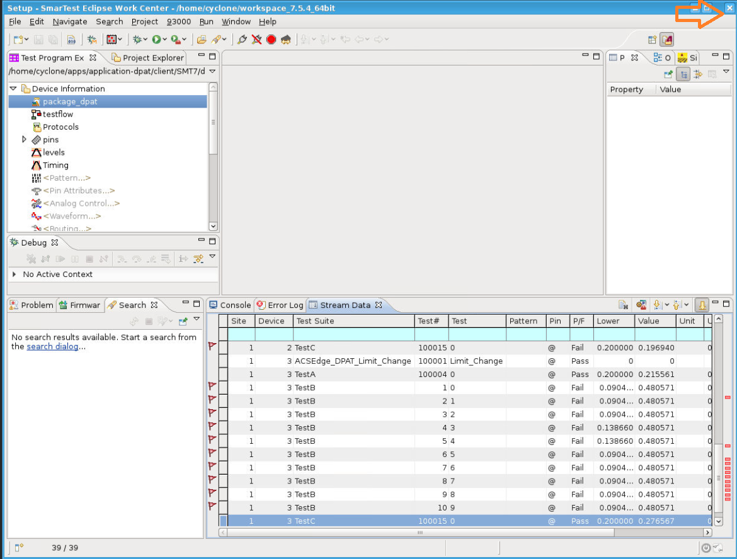Screen dimensions: 737x559
Task: Click the green Run button in toolbar
Action: click(156, 40)
